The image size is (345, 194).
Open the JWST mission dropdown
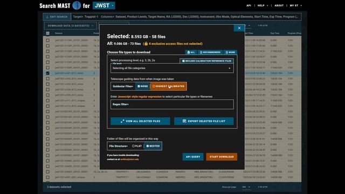[104, 5]
